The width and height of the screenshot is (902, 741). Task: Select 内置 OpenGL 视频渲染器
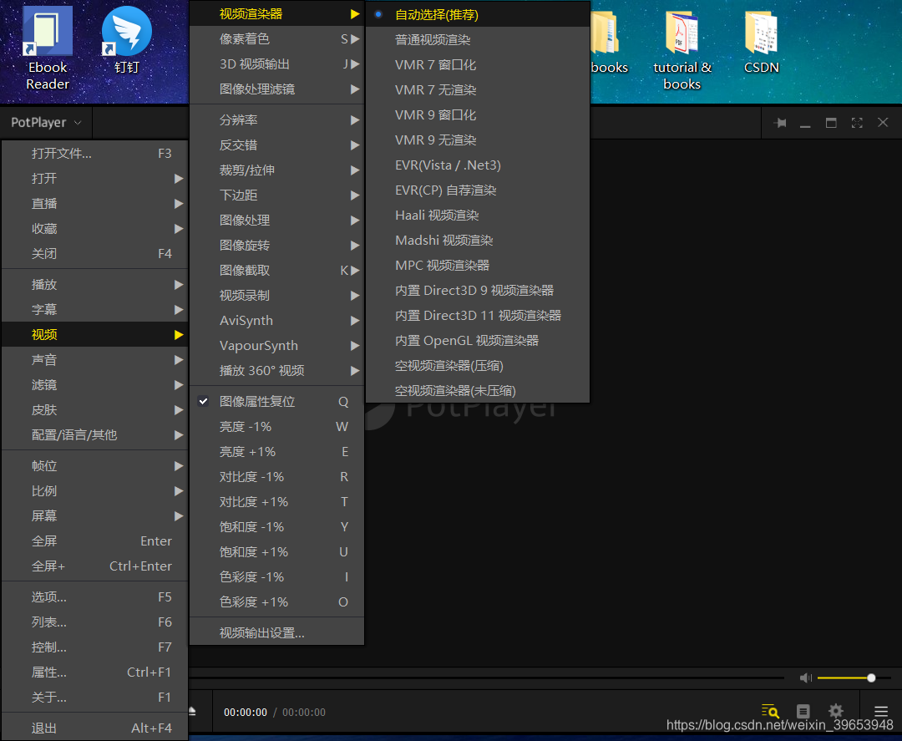[478, 341]
